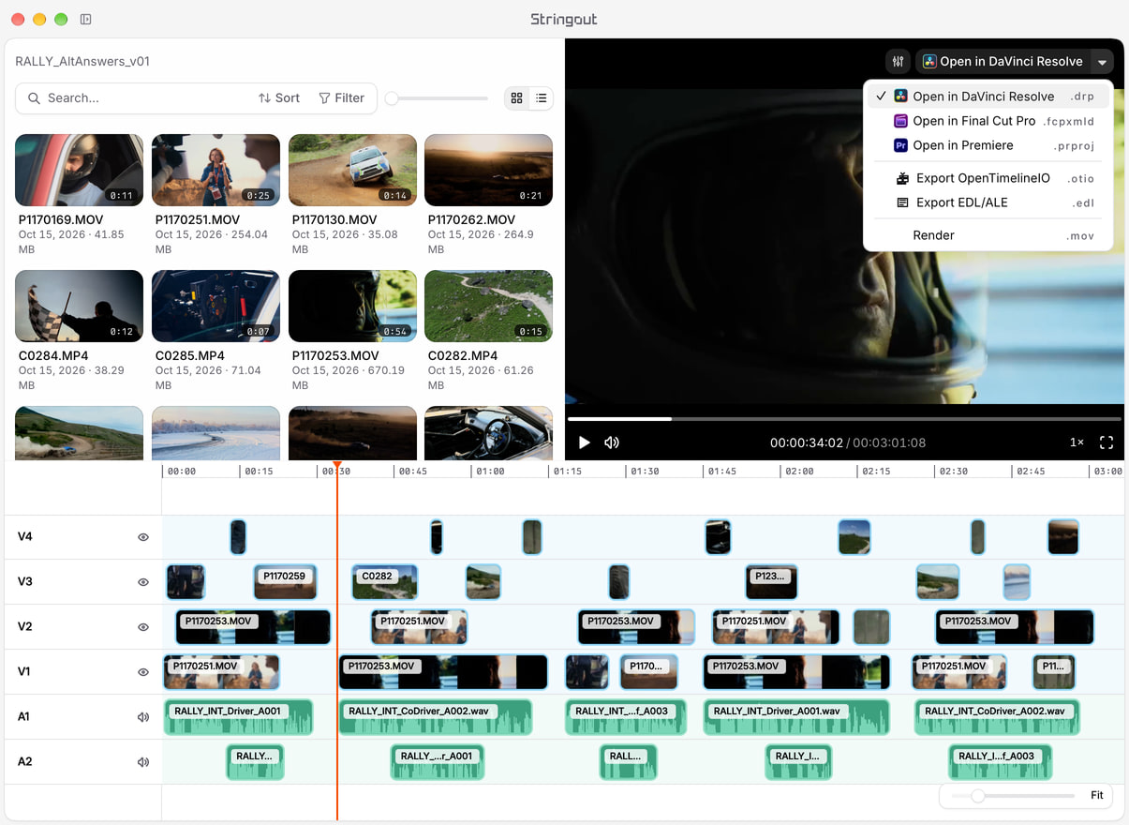Screen dimensions: 1129x825
Task: Hide track V4 with eye icon
Action: coord(143,537)
